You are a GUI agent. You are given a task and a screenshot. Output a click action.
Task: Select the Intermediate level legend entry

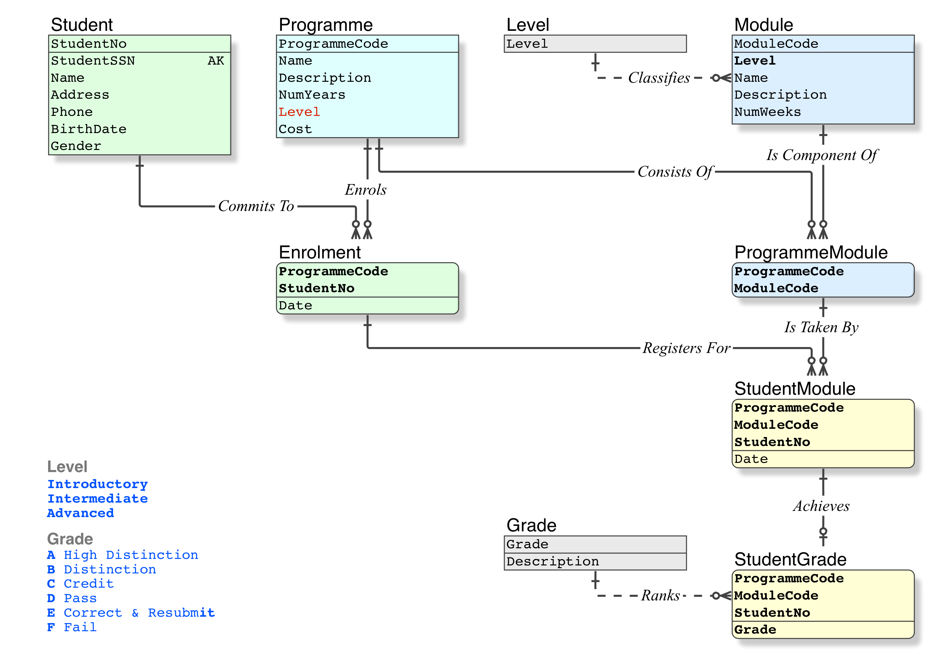tap(98, 498)
